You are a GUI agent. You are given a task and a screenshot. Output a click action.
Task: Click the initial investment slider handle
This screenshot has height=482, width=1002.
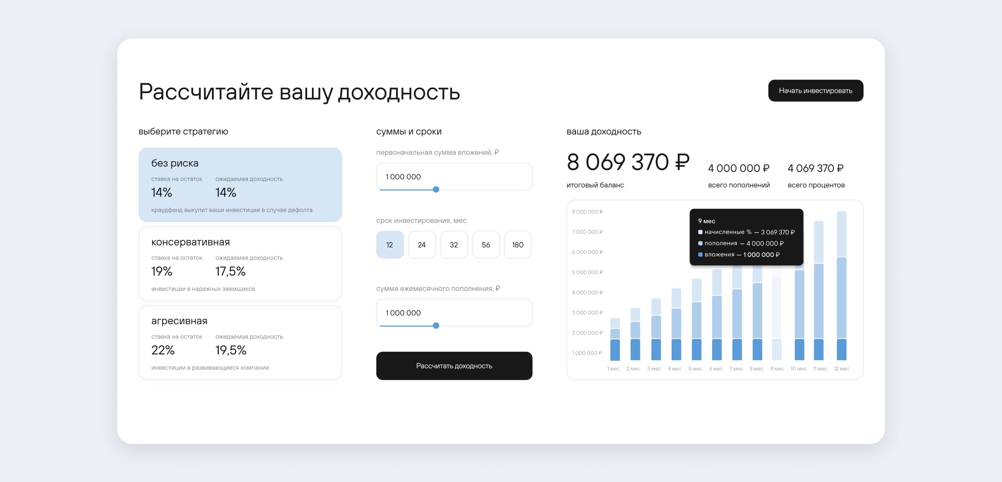(436, 190)
